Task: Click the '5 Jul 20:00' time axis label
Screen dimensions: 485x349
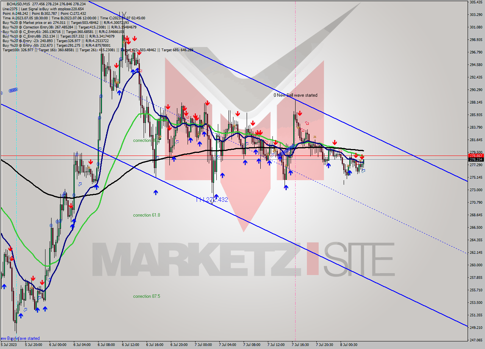Action: (34, 345)
